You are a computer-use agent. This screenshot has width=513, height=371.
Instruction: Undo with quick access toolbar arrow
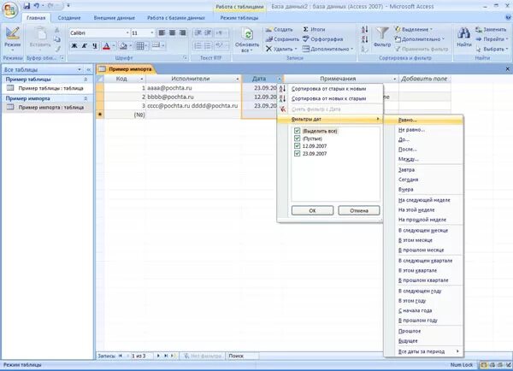coord(37,6)
